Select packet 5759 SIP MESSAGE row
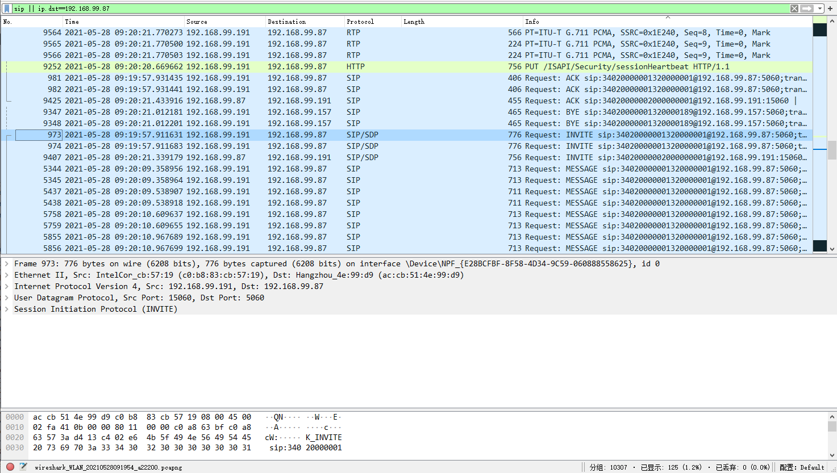This screenshot has height=473, width=837. [407, 225]
